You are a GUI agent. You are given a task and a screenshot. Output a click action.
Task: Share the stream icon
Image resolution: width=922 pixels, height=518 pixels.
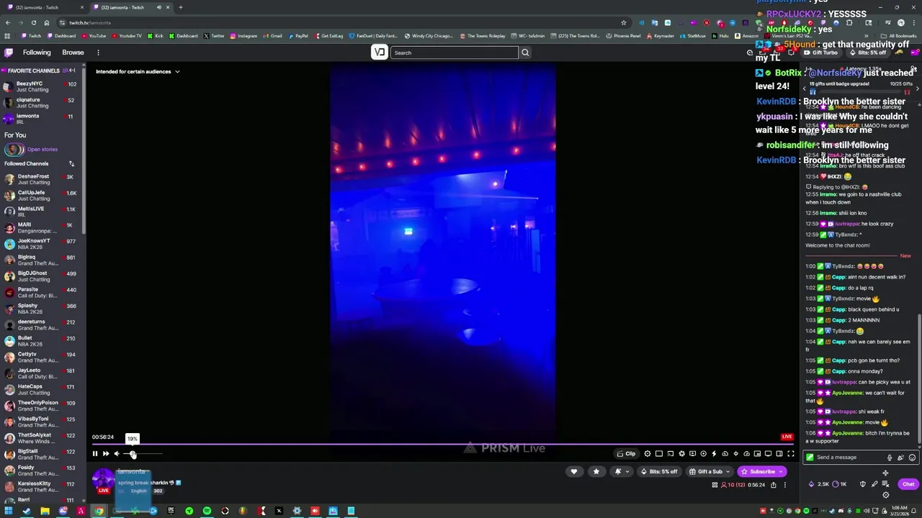pyautogui.click(x=774, y=485)
